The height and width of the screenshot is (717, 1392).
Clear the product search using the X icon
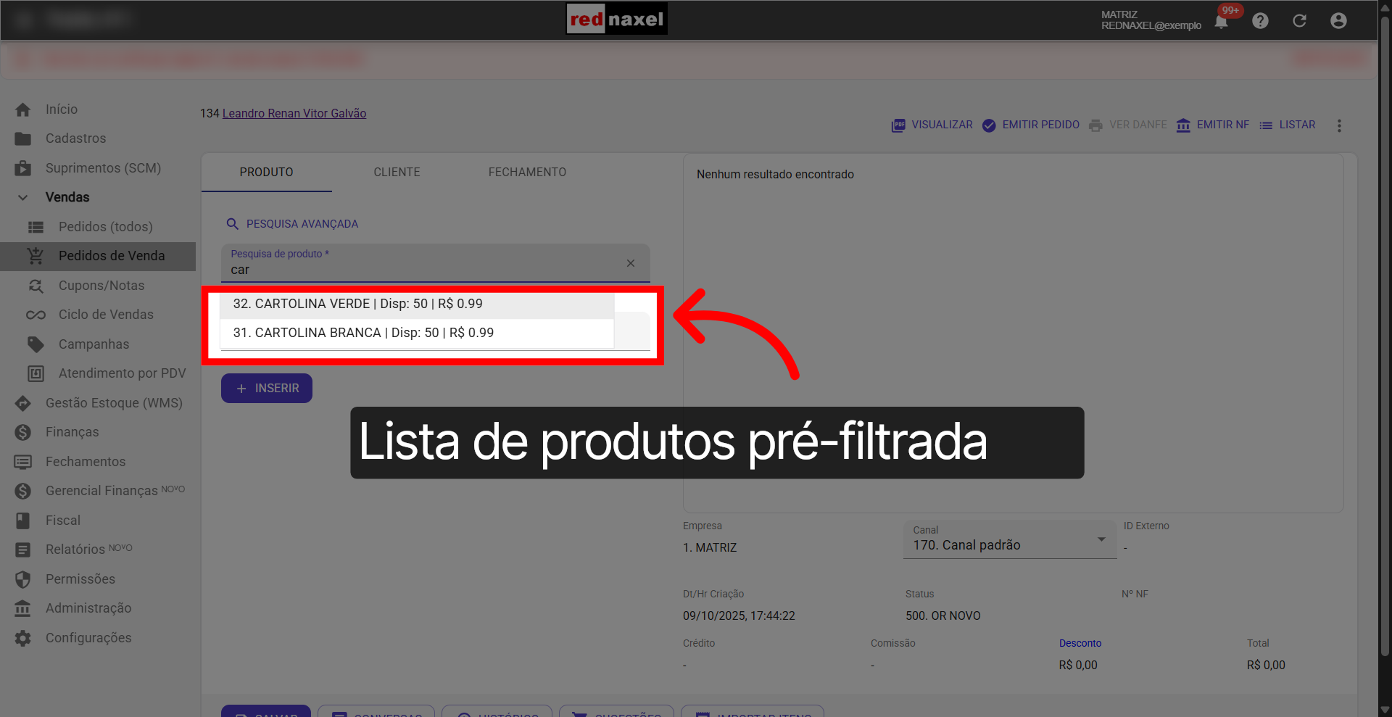[x=630, y=263]
